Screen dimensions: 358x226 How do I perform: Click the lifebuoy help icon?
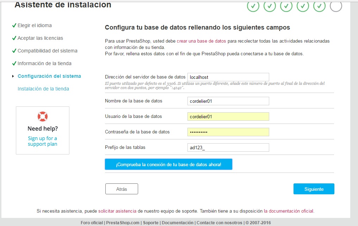tap(43, 117)
